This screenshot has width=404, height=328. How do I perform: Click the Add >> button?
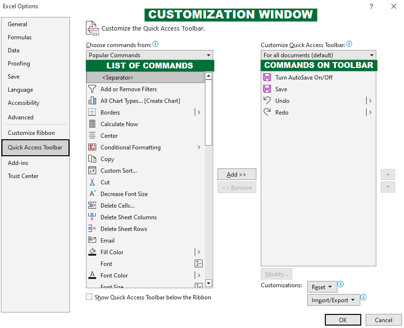(x=237, y=174)
